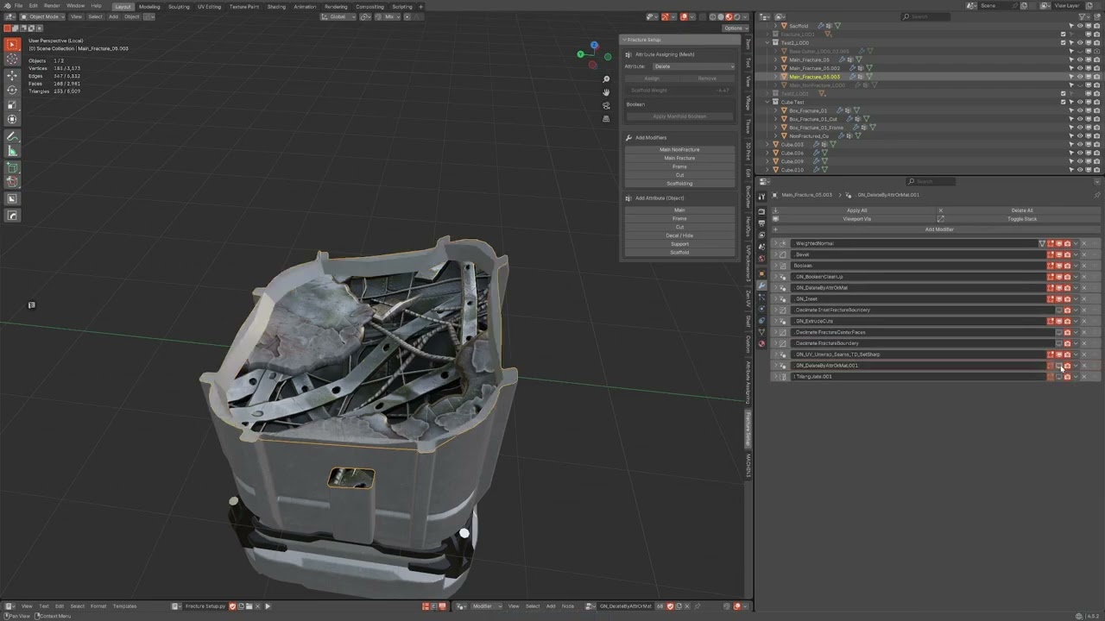The width and height of the screenshot is (1105, 621).
Task: Expand the Bevel modifier panel
Action: click(775, 254)
